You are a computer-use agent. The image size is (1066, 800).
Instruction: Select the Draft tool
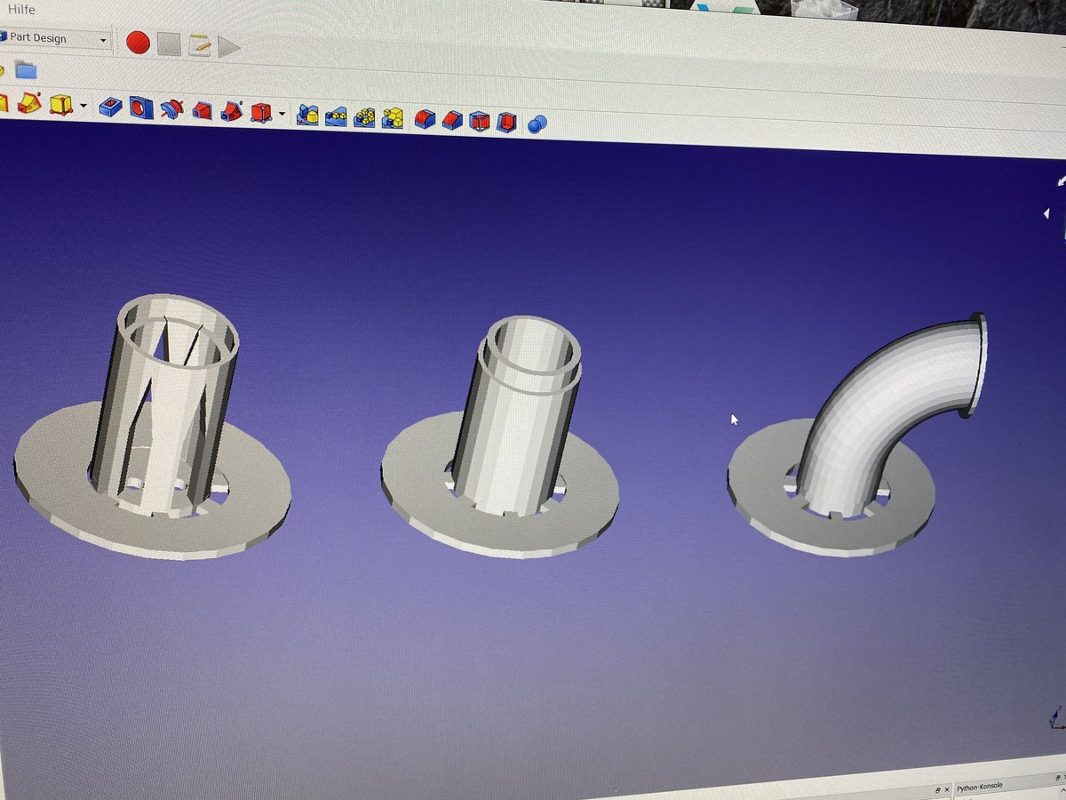click(479, 121)
